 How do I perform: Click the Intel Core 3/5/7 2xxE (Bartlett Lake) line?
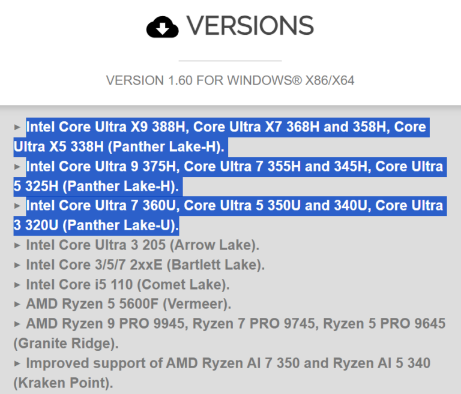(145, 265)
